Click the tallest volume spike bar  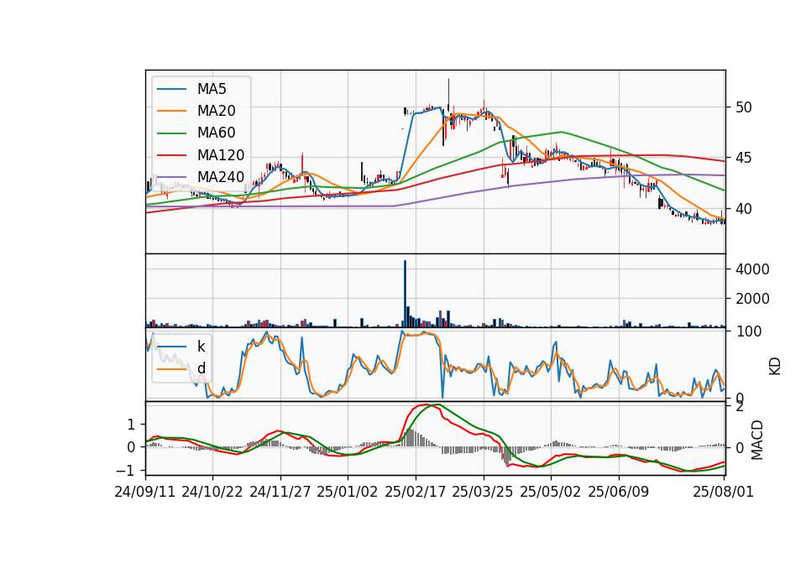pos(405,294)
